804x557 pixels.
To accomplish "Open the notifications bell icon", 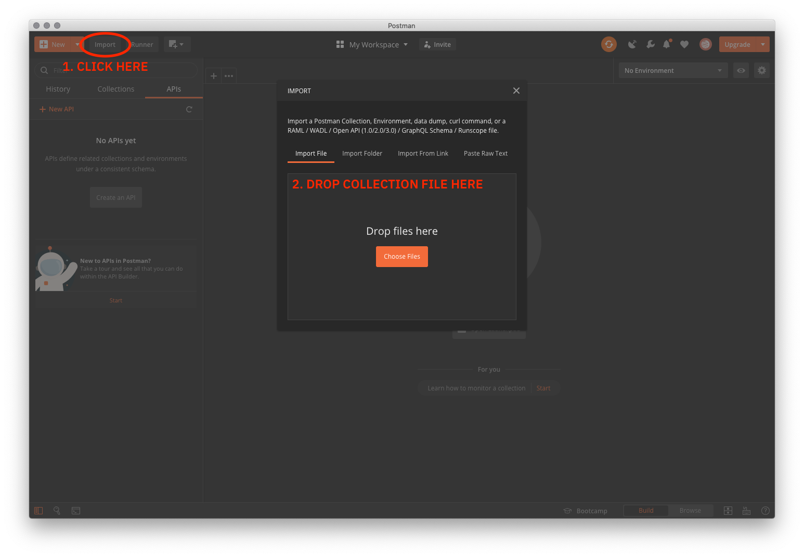I will (667, 44).
